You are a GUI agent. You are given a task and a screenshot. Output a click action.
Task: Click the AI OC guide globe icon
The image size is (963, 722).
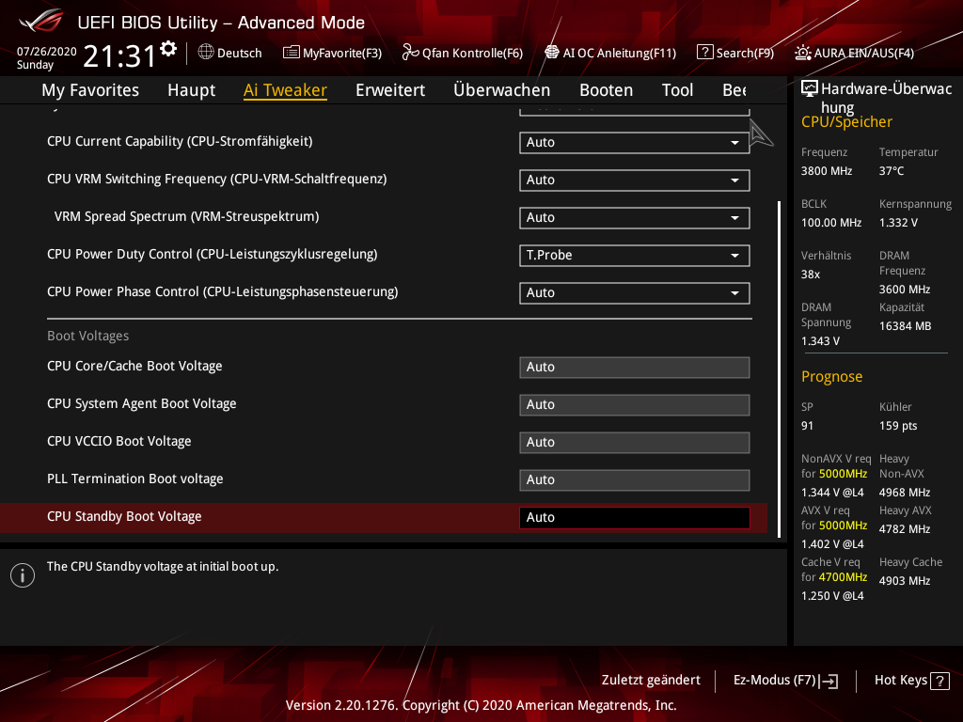tap(552, 53)
